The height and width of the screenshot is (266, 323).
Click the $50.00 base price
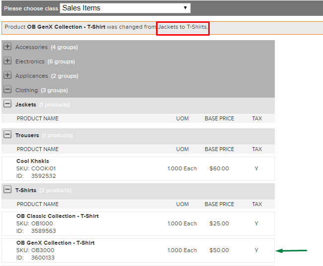click(x=219, y=250)
